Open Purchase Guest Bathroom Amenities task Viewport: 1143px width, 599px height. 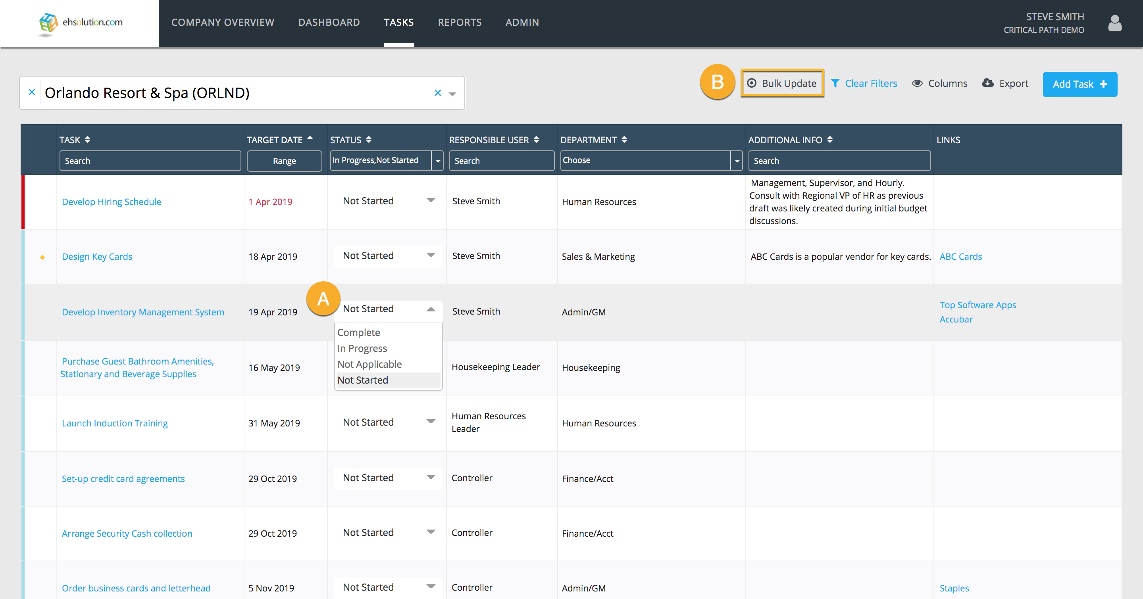[137, 368]
